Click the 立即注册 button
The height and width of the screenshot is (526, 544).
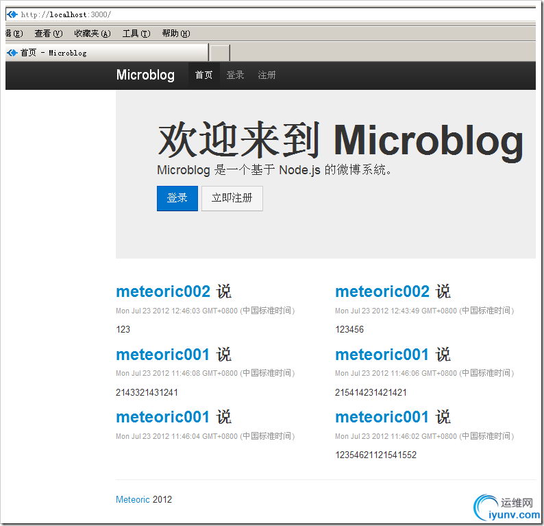(232, 198)
